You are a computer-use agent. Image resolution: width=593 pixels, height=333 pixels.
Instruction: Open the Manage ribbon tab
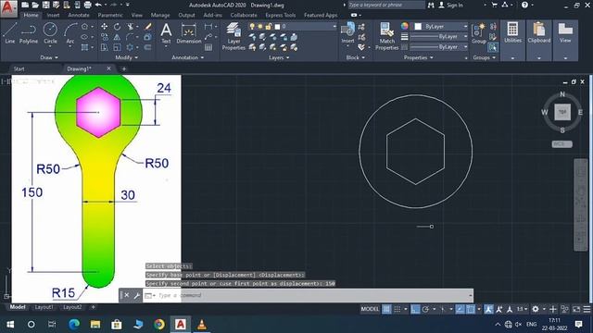160,15
